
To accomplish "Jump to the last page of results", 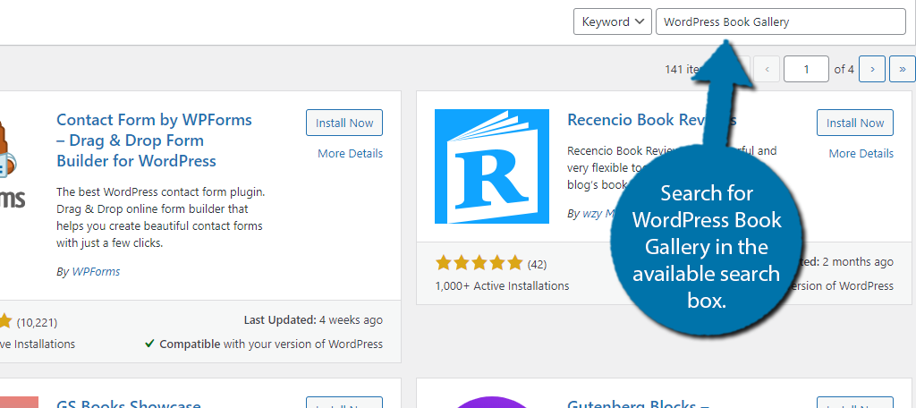I will pyautogui.click(x=902, y=69).
